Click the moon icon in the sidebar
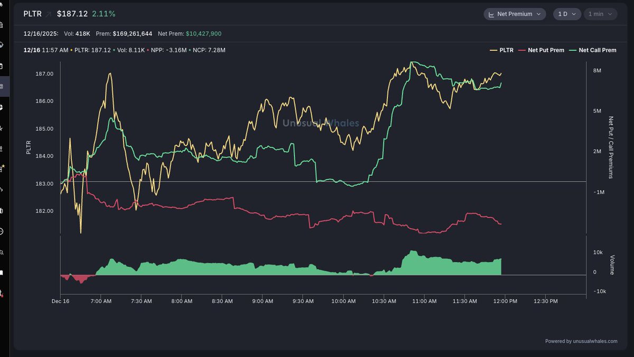Image resolution: width=634 pixels, height=357 pixels. pyautogui.click(x=4, y=45)
